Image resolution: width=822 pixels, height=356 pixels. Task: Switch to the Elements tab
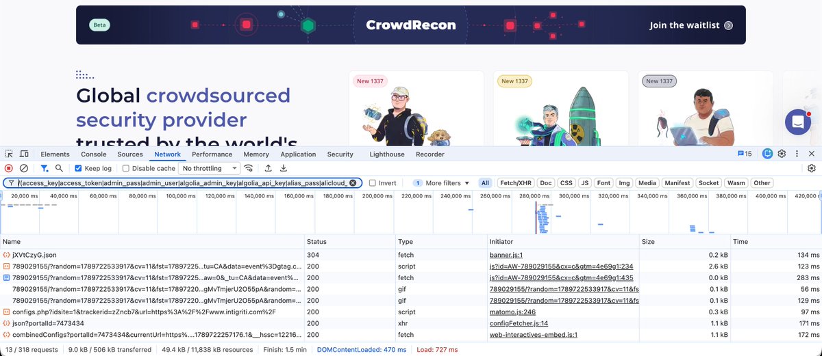(55, 154)
